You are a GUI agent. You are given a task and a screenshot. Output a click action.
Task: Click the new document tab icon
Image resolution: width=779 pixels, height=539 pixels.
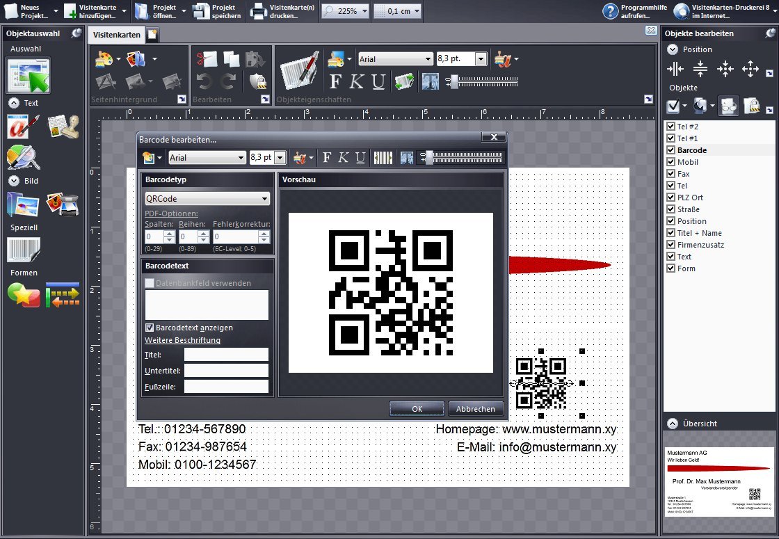152,34
